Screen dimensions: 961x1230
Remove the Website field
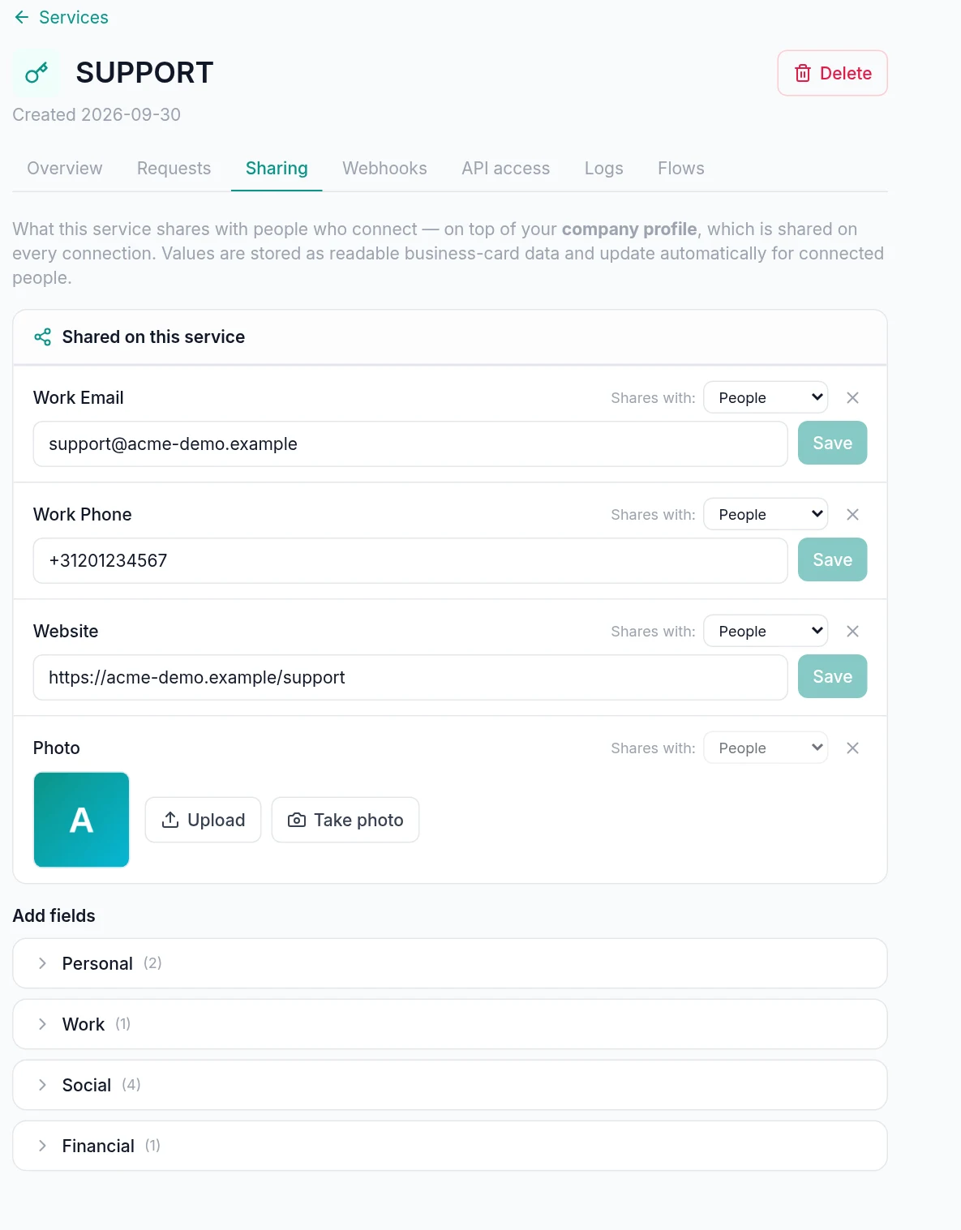point(852,631)
